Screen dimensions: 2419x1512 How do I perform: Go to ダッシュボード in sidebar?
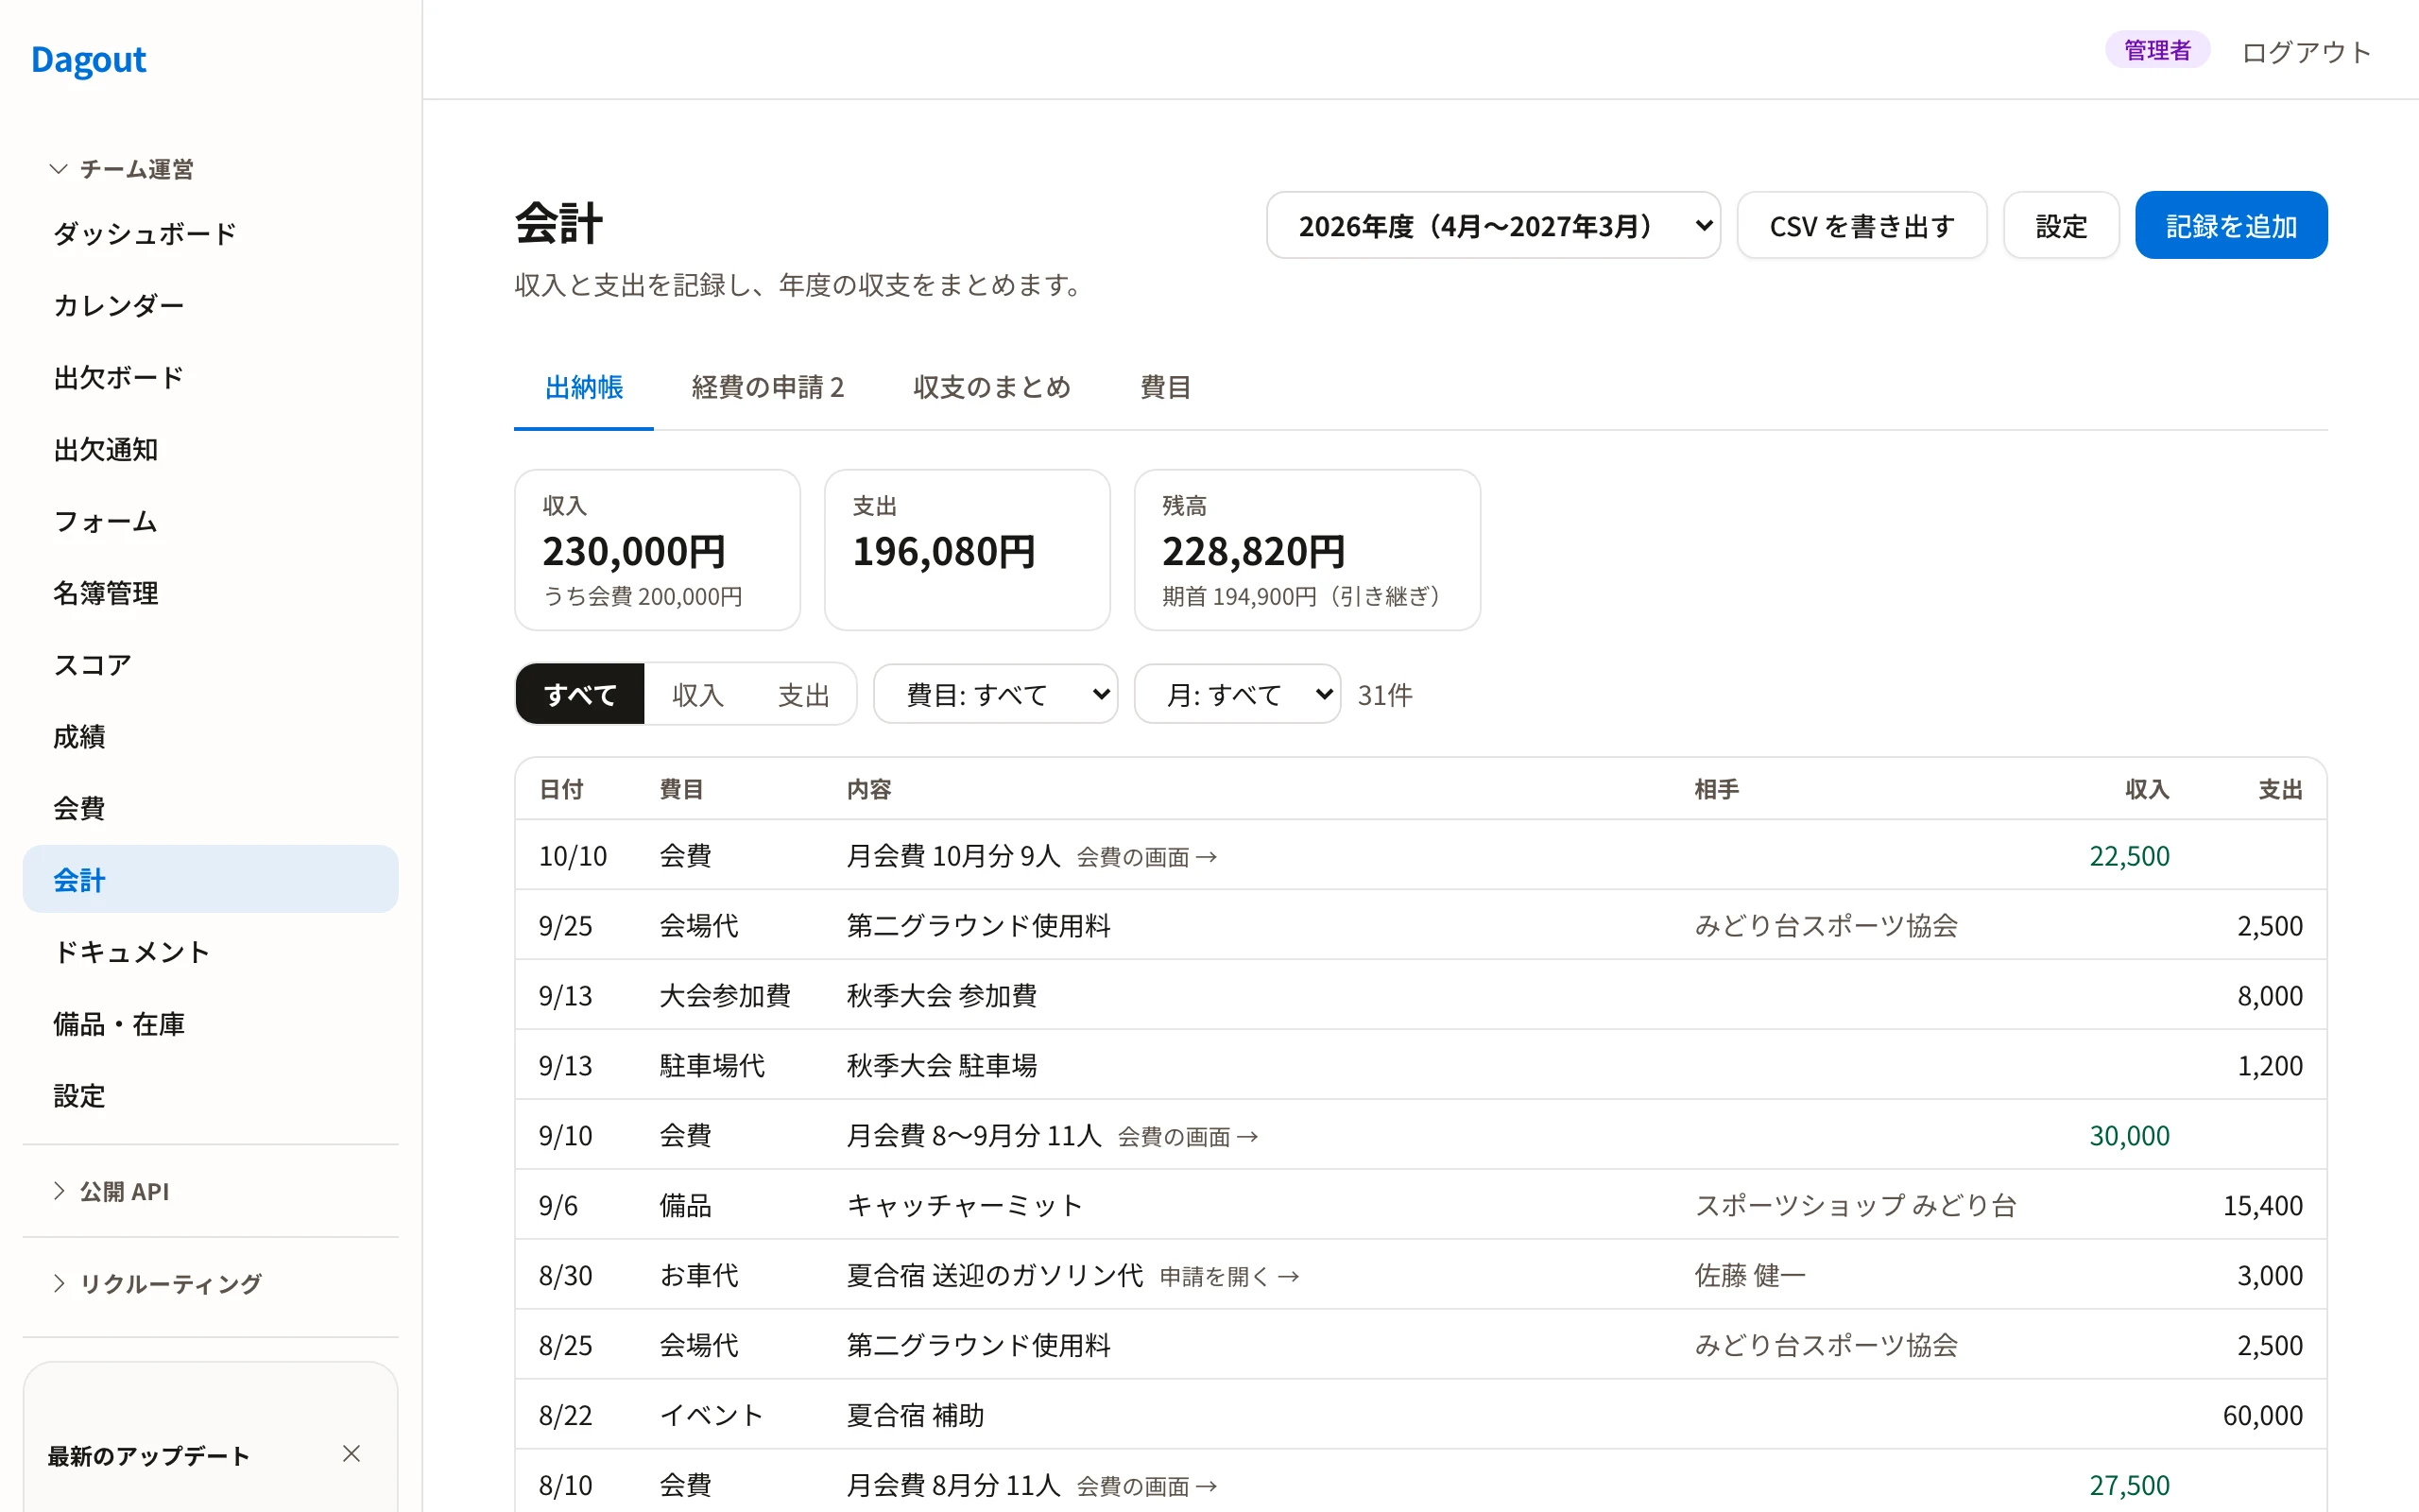coord(210,234)
